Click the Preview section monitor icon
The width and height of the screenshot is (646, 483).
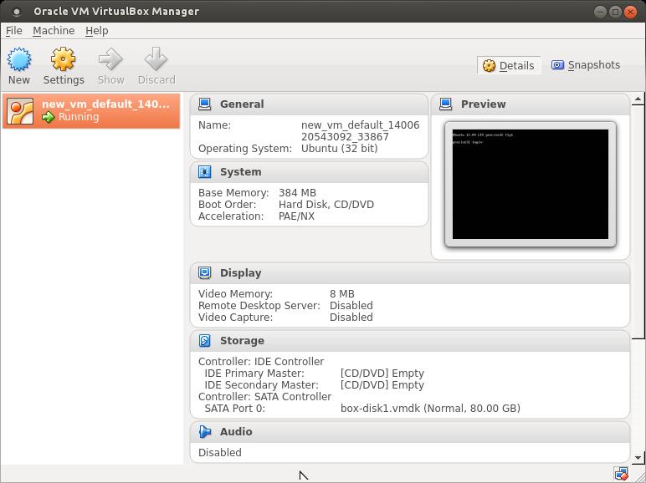tap(446, 104)
